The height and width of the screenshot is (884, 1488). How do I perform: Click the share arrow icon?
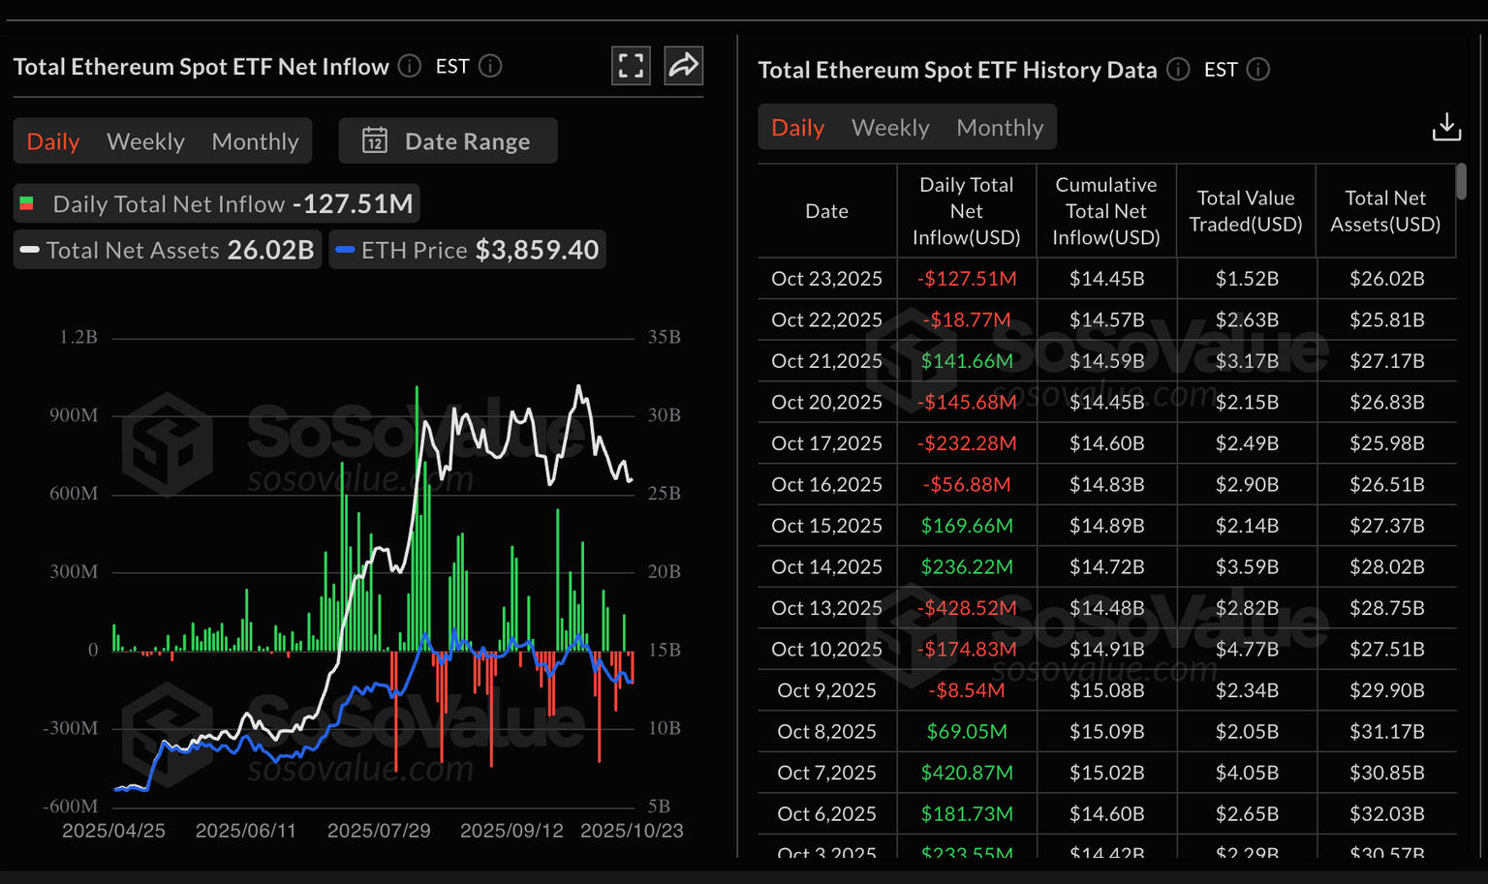click(683, 66)
